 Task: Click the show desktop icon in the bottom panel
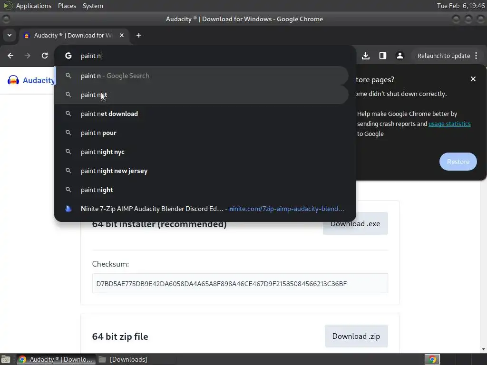coord(6,359)
